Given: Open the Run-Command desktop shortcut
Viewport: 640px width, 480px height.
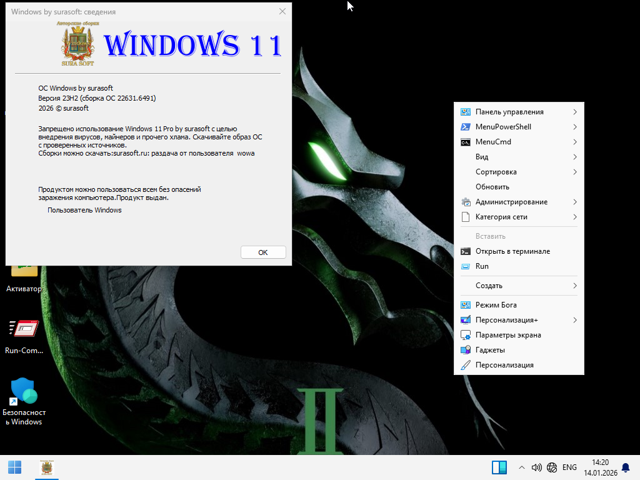Looking at the screenshot, I should pyautogui.click(x=24, y=336).
